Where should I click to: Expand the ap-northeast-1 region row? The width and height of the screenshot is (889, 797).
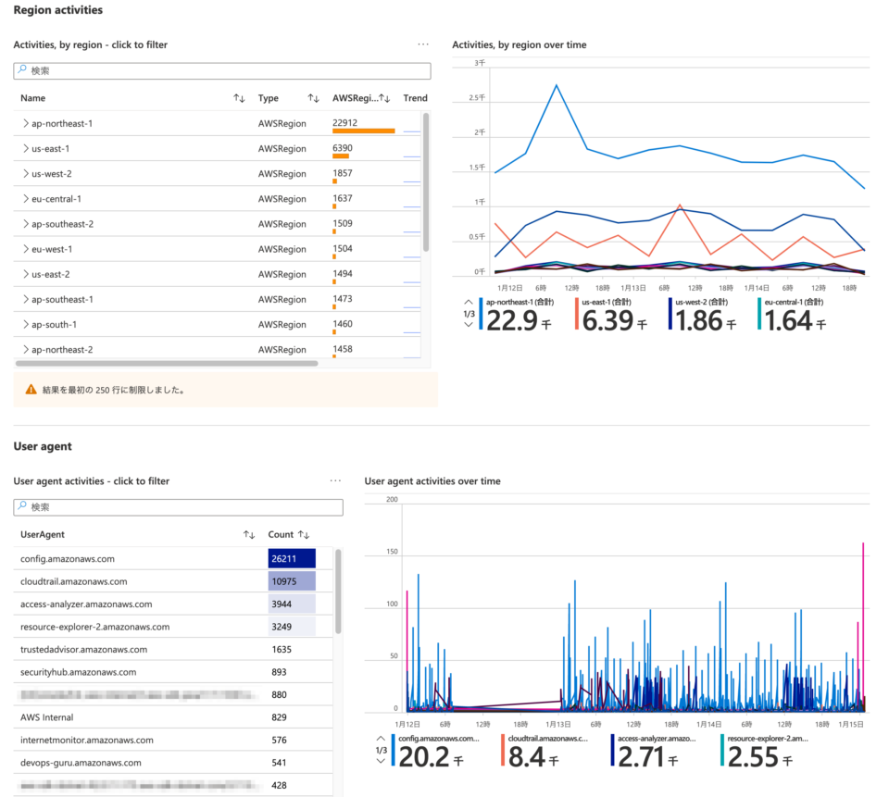coord(25,123)
